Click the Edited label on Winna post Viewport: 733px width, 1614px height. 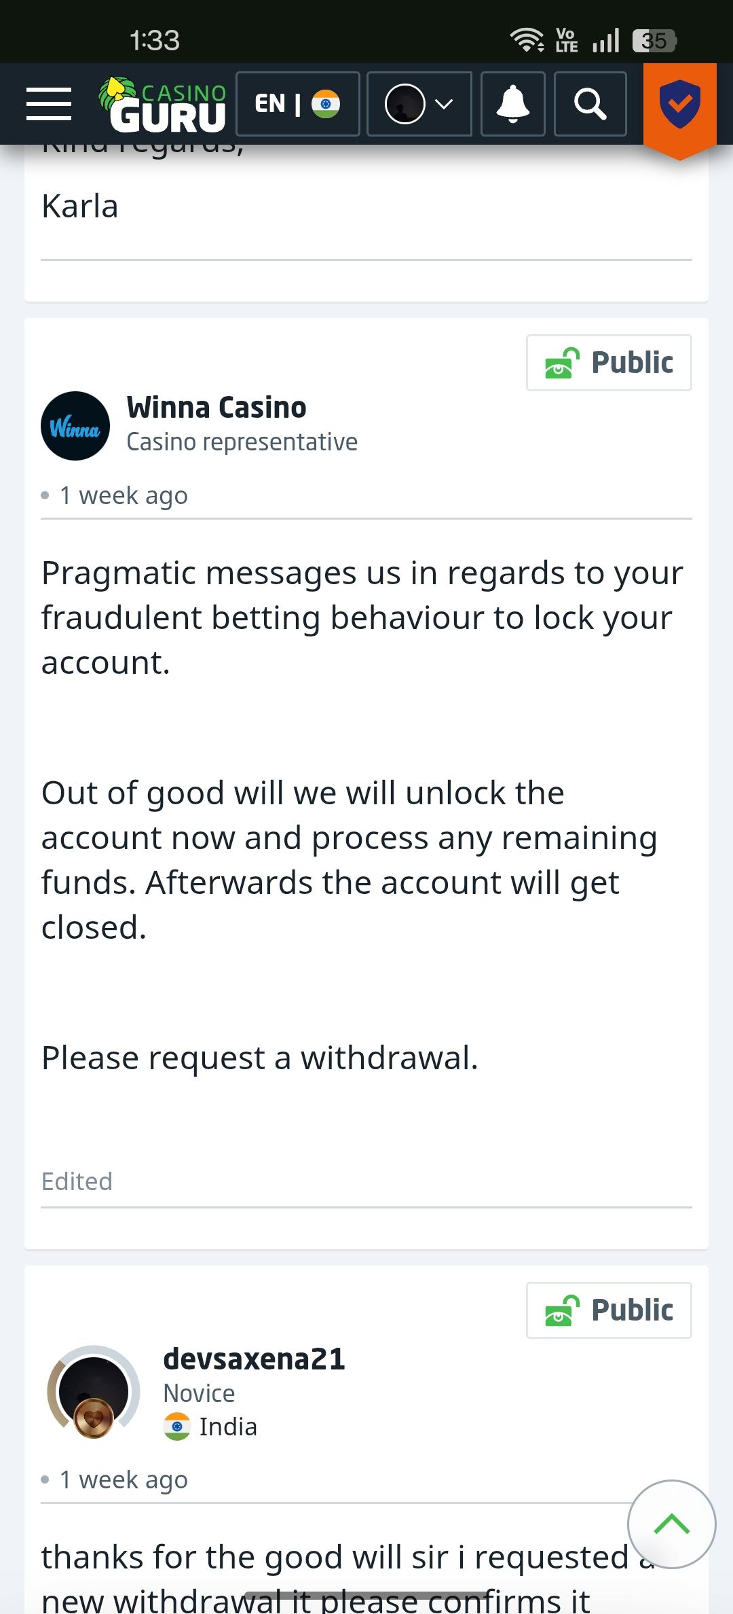tap(77, 1181)
